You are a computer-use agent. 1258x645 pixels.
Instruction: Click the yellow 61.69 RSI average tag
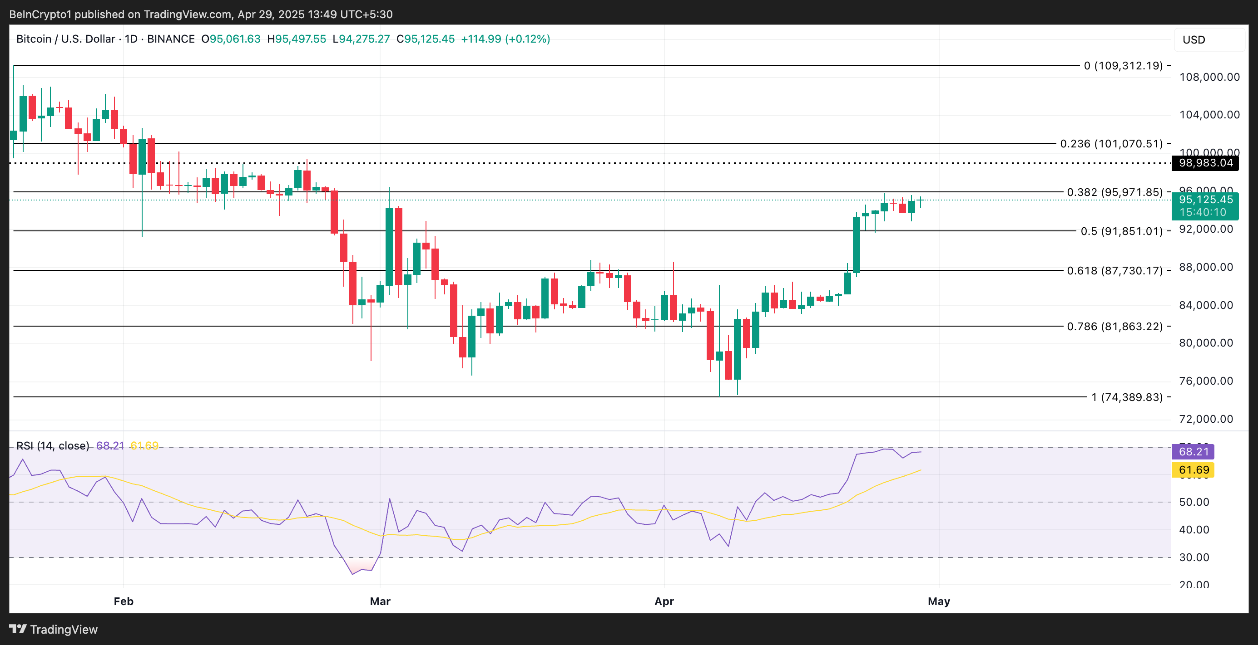click(1193, 470)
